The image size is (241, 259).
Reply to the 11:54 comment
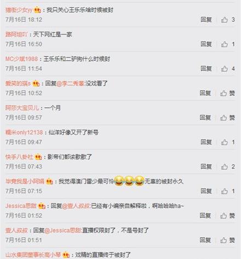206,68
